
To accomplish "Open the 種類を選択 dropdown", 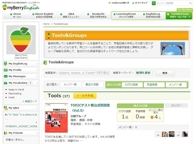I will [x=144, y=73].
